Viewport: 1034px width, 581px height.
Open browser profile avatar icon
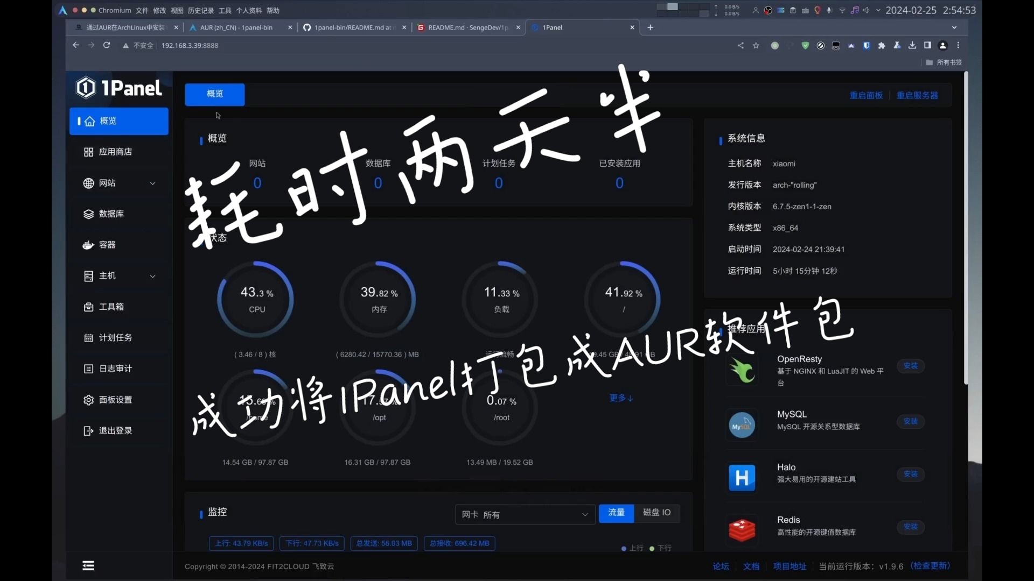tap(943, 46)
